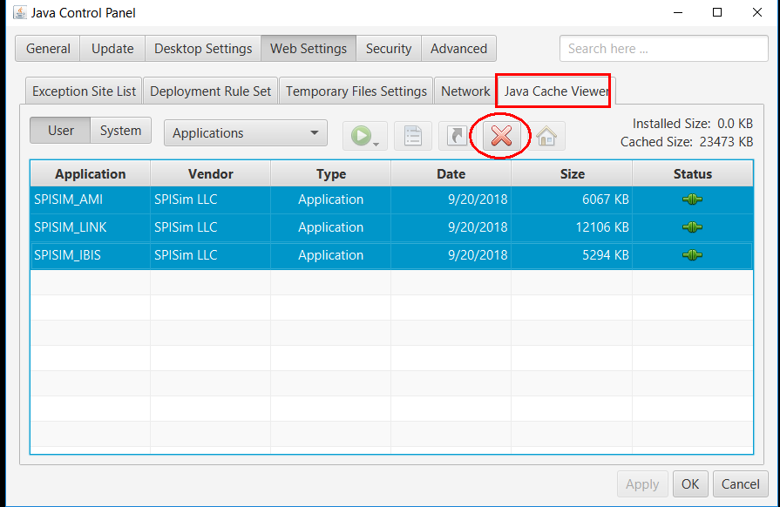Screen dimensions: 780x507
Task: Go to the Exception Site List tab
Action: (84, 91)
